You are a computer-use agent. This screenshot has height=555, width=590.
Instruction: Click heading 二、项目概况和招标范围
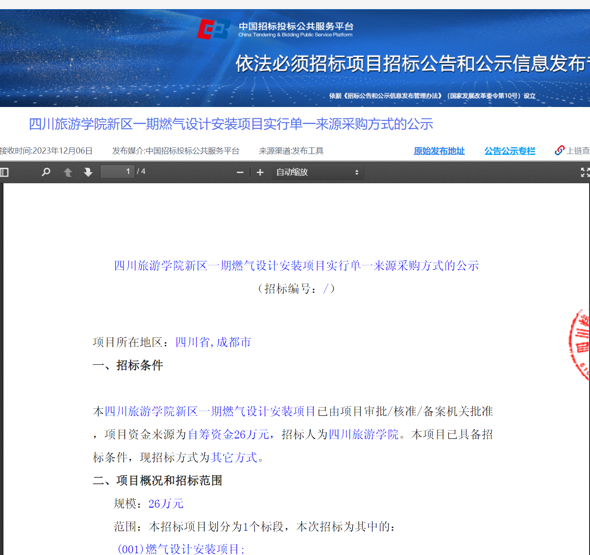pos(157,481)
